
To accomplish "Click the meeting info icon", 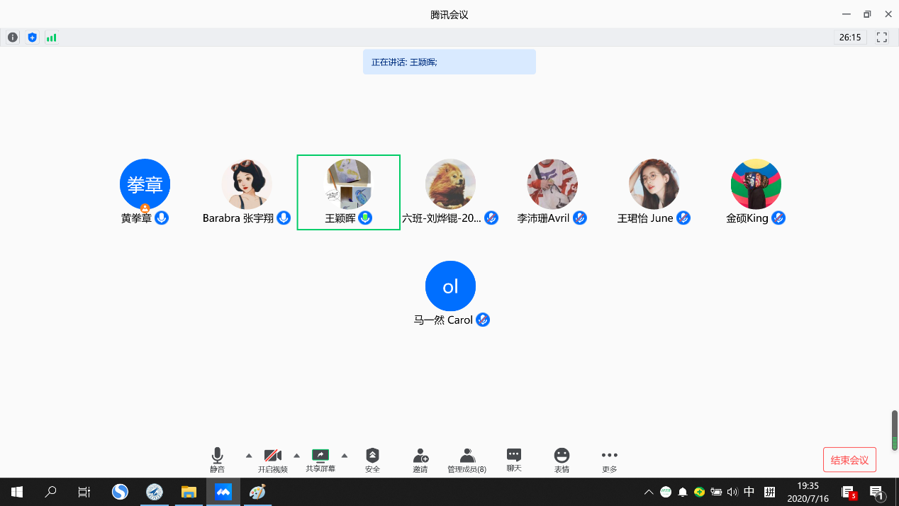I will click(x=13, y=38).
